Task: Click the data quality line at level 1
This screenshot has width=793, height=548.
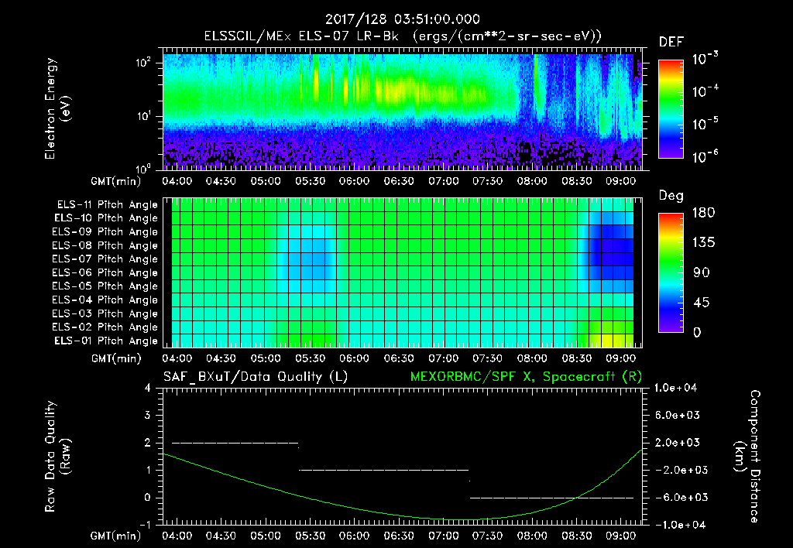Action: click(384, 470)
